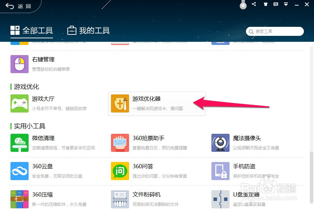This screenshot has height=209, width=314.
Task: Click the 360问答 title
Action: click(x=143, y=167)
